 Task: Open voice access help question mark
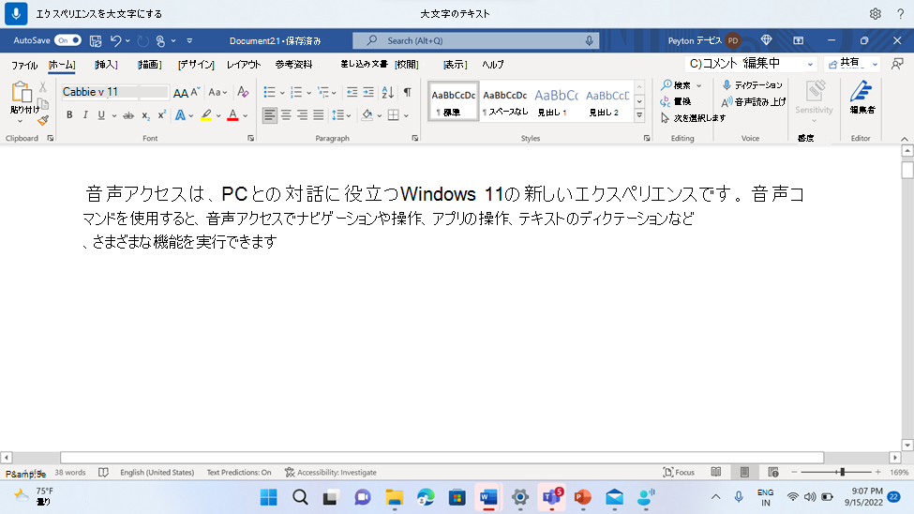(x=900, y=13)
